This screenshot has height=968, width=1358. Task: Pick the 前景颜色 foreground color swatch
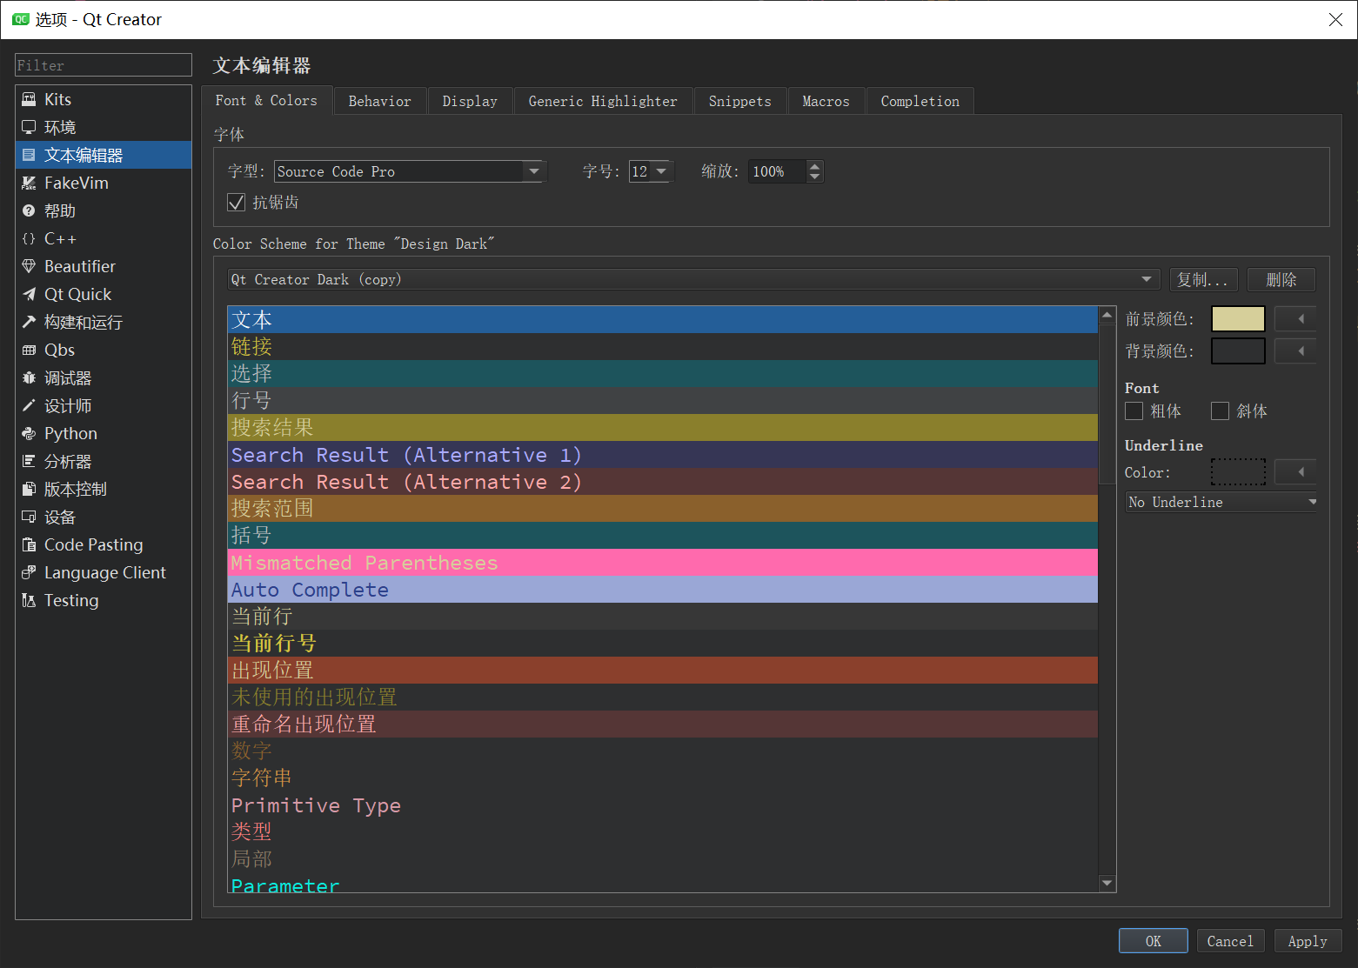[x=1237, y=319]
